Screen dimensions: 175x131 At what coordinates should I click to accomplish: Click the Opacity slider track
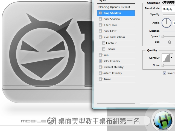click(169, 15)
